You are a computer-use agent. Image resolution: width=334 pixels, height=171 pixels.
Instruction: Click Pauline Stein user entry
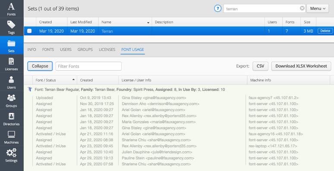(x=158, y=158)
